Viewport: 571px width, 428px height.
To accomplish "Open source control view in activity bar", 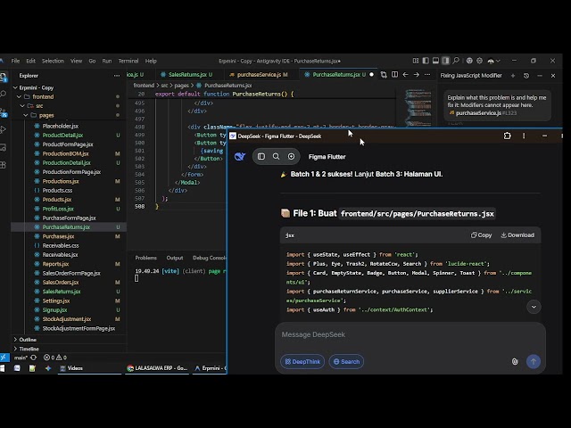I will 4,112.
